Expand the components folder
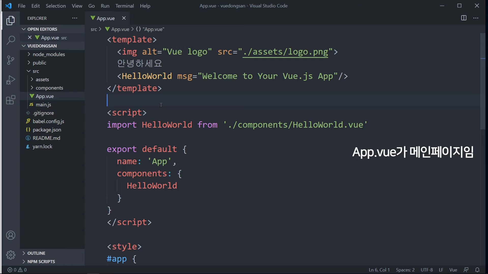 point(49,88)
